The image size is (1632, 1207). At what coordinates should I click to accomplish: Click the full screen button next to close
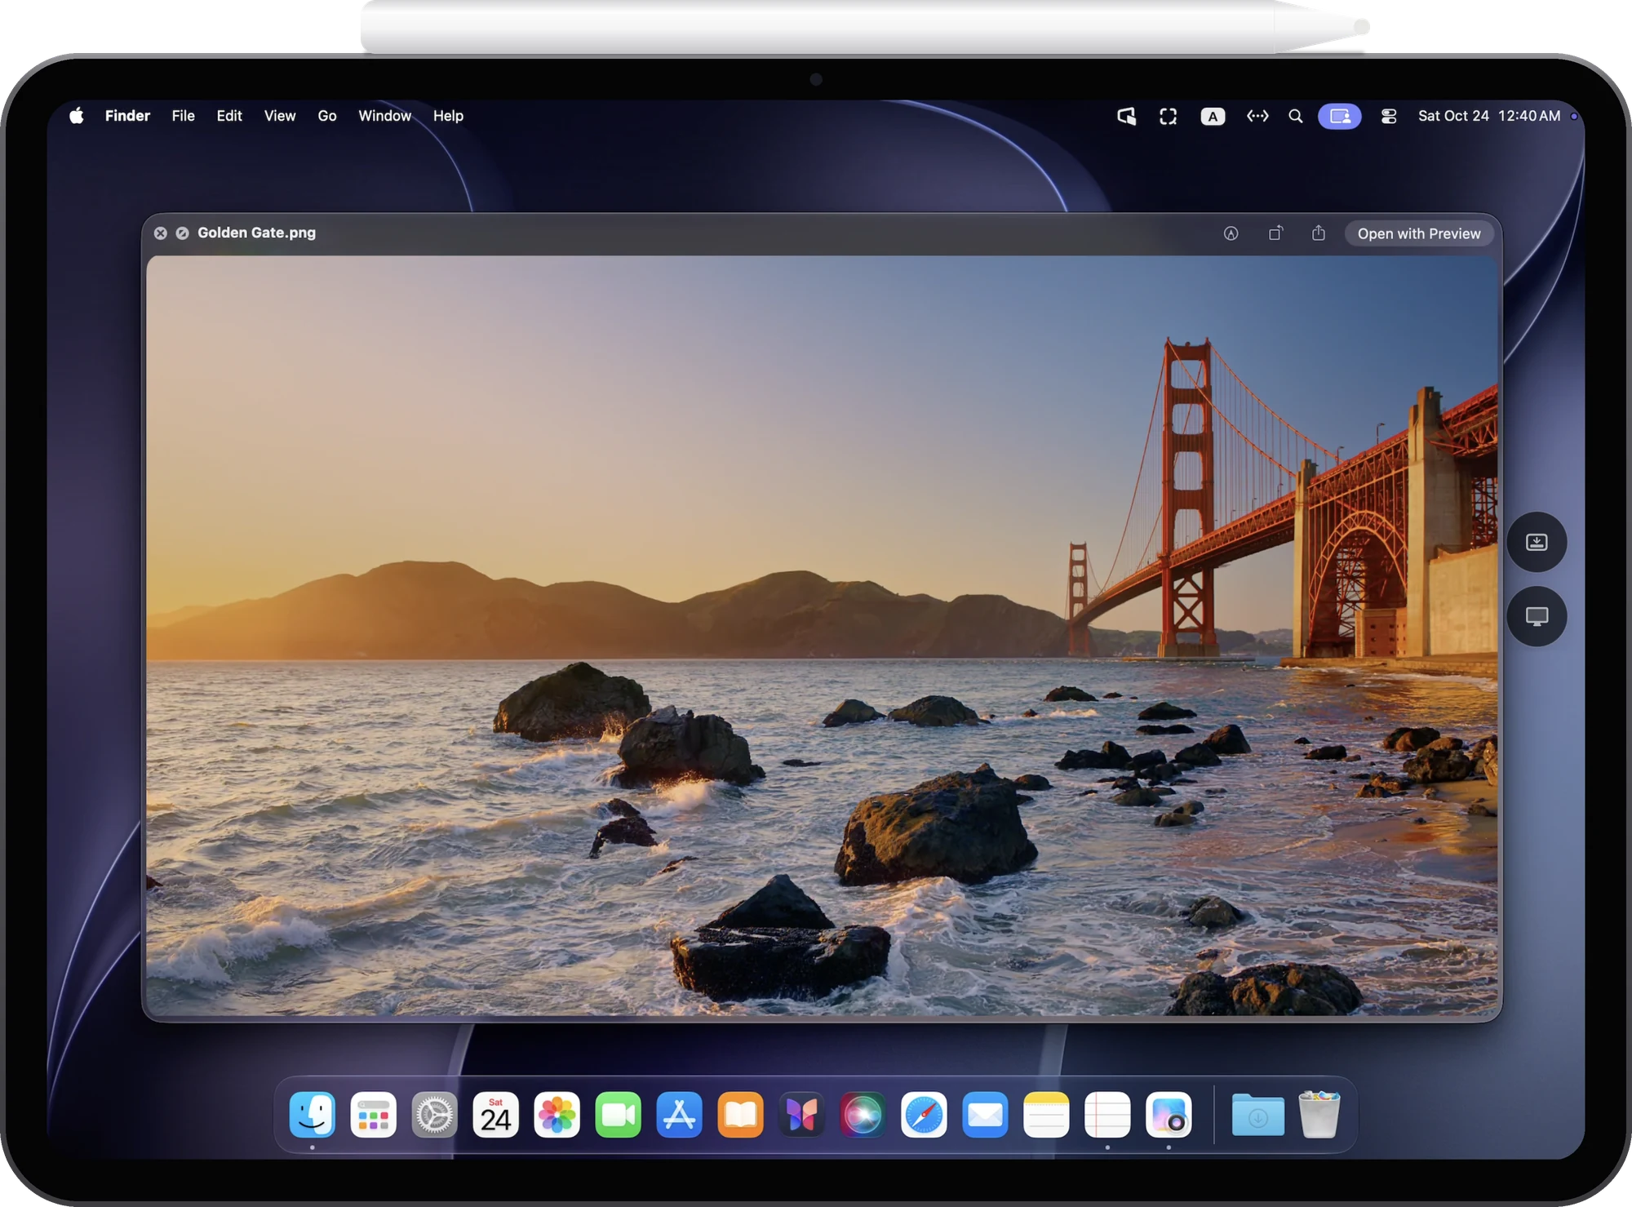pyautogui.click(x=183, y=233)
